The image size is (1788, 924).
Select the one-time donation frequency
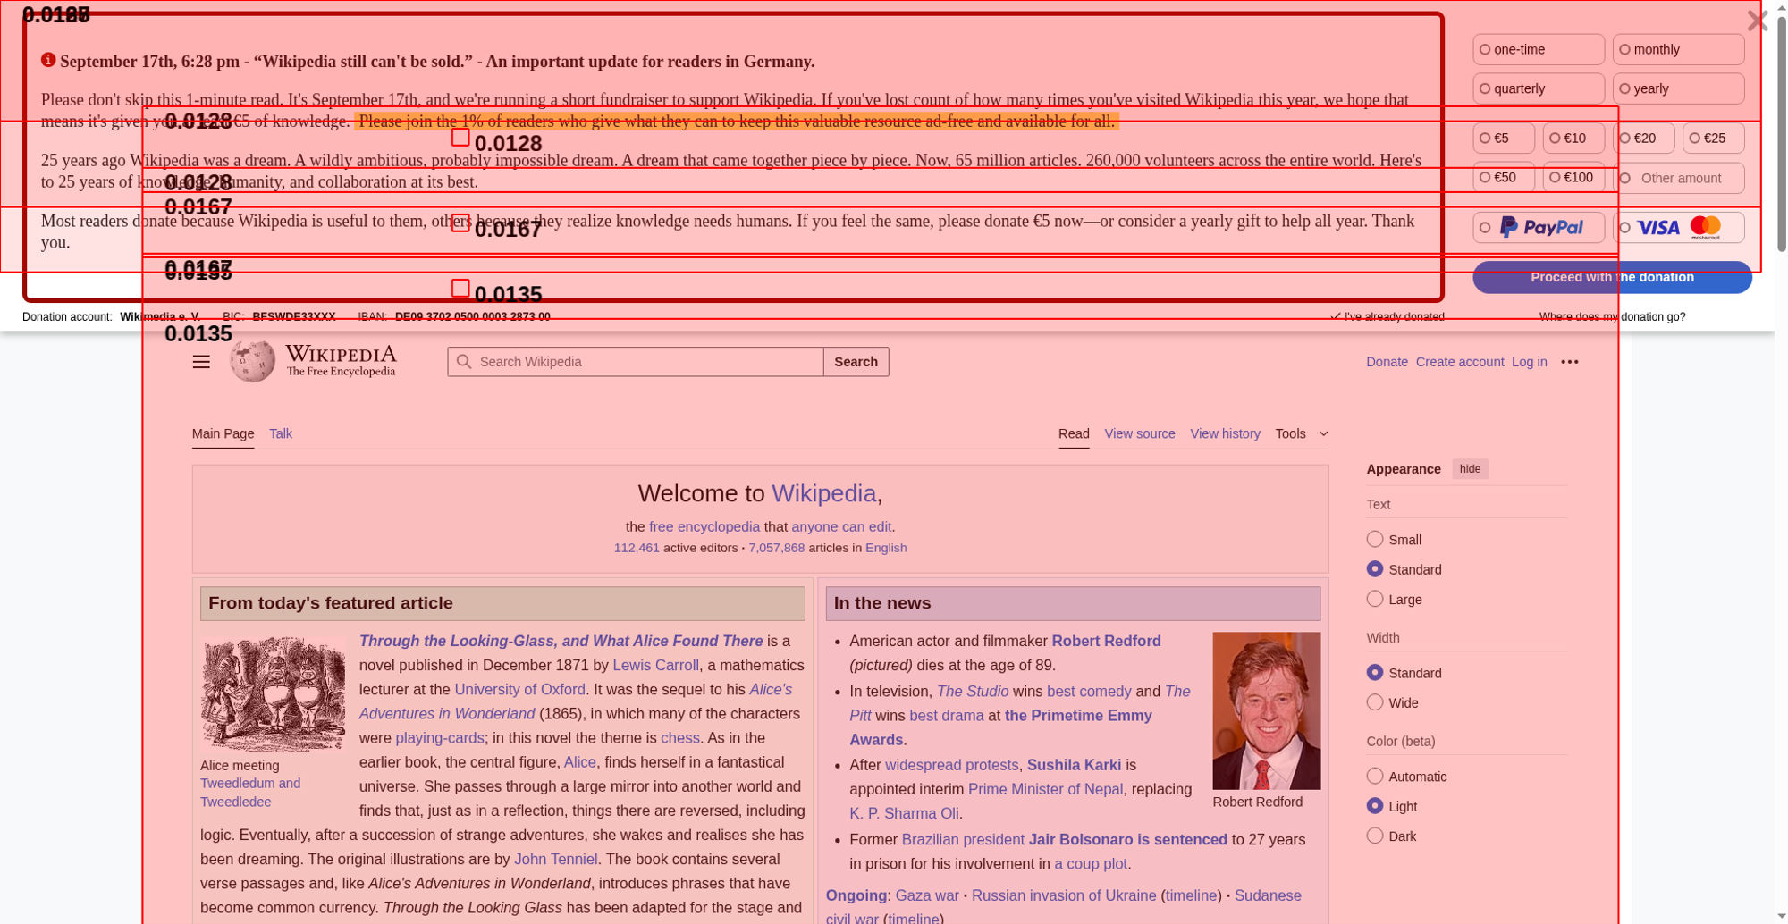click(x=1539, y=49)
